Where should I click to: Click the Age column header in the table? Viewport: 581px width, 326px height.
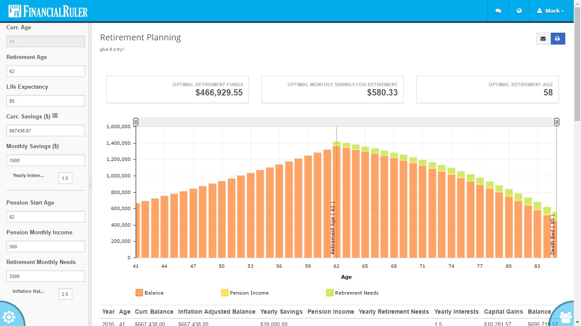click(125, 312)
